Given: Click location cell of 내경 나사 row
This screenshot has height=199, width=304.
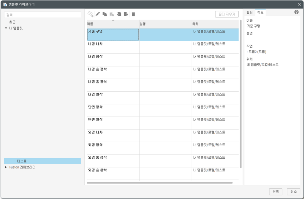Looking at the screenshot, I should pos(215,47).
